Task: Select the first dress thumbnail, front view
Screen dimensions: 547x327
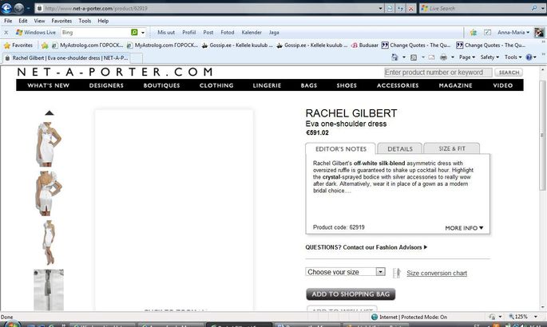Action: coord(50,144)
